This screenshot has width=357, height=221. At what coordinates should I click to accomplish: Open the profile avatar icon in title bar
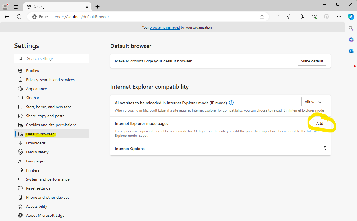5,6
